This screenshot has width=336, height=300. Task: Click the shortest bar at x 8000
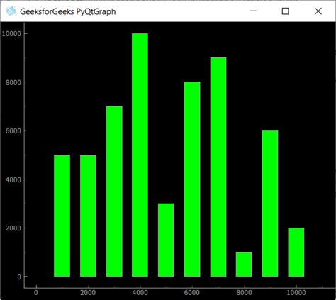click(244, 265)
